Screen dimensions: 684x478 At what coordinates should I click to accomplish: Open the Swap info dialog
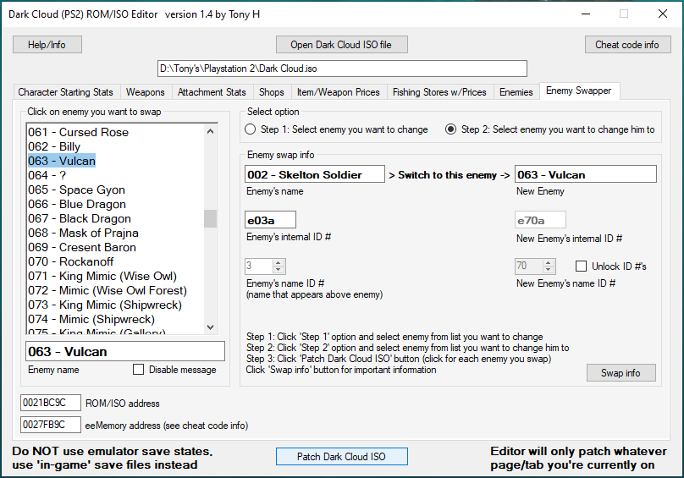tap(621, 373)
